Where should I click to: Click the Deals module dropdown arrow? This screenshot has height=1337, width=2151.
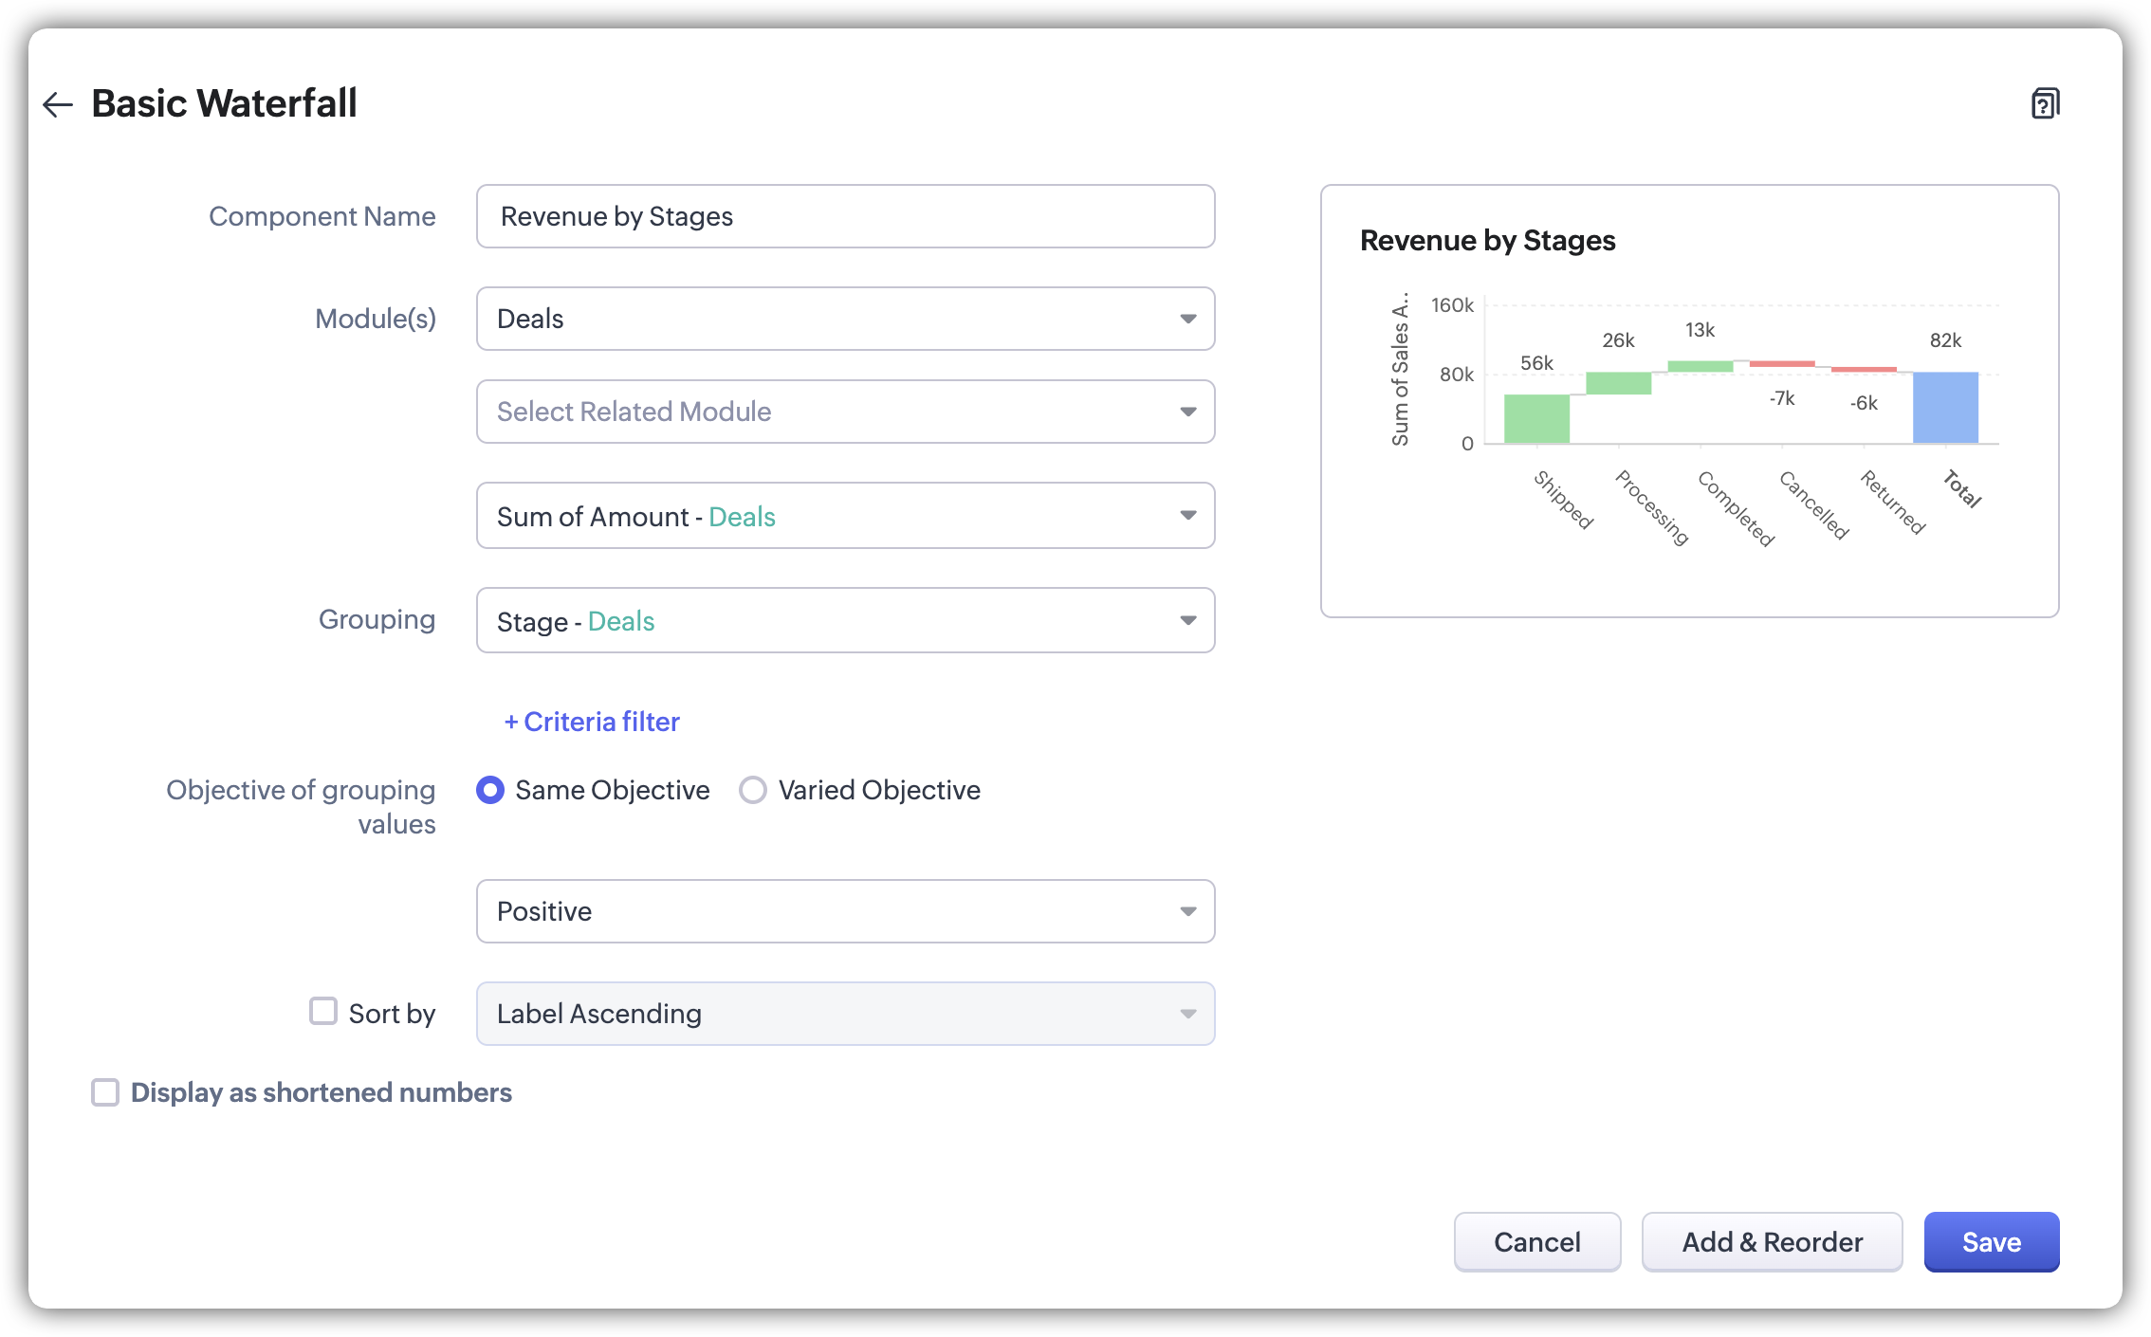(1187, 319)
